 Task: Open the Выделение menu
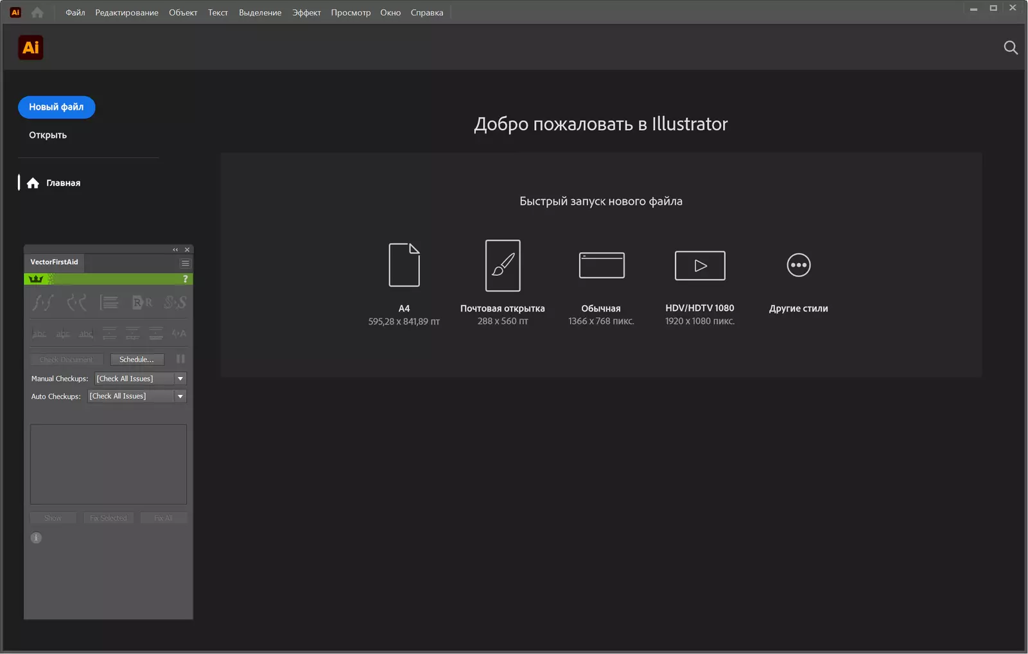(x=260, y=12)
